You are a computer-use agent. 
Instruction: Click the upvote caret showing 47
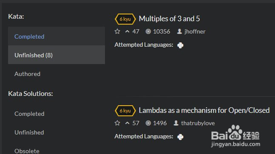[x=128, y=31]
